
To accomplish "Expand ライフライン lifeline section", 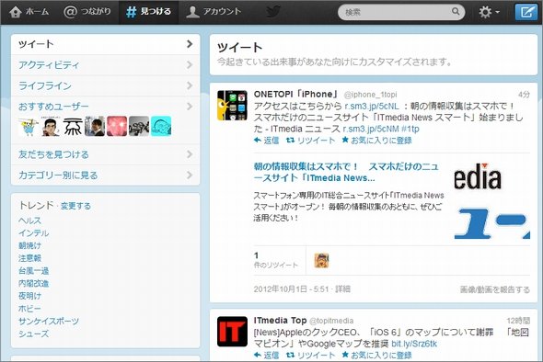I will (x=106, y=85).
